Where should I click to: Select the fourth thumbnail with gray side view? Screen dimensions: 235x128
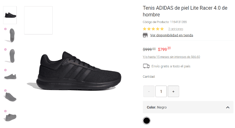pyautogui.click(x=10, y=76)
